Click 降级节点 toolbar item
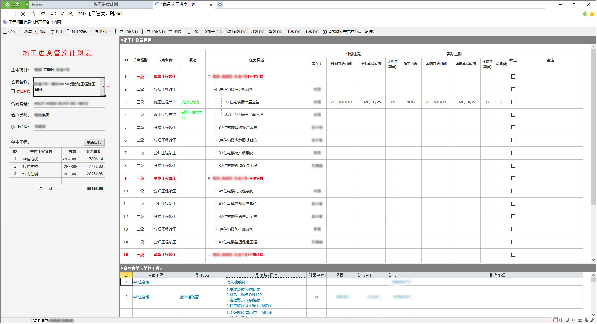This screenshot has height=324, width=597. click(276, 32)
